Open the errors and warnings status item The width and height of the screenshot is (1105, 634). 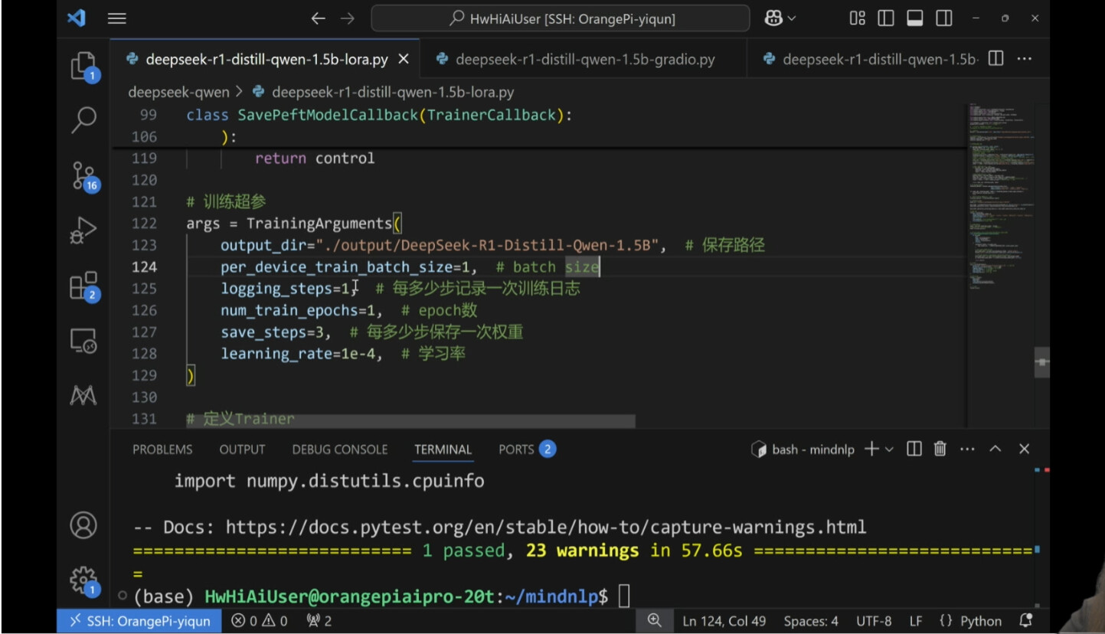click(x=260, y=621)
